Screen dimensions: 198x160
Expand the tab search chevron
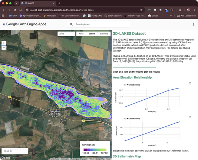17,3
